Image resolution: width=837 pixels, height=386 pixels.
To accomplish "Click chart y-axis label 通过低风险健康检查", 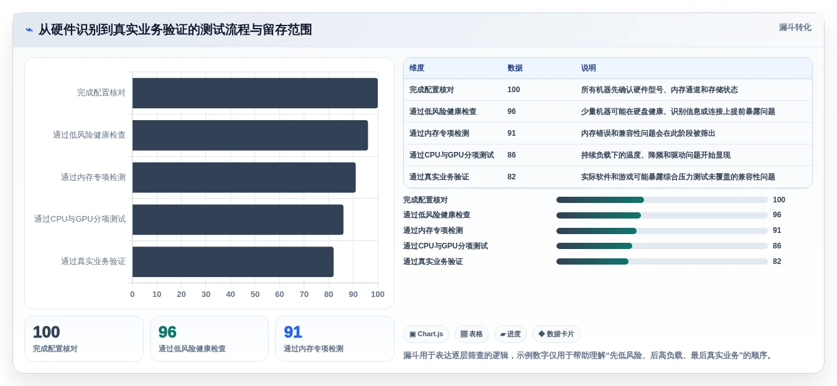I will point(89,135).
